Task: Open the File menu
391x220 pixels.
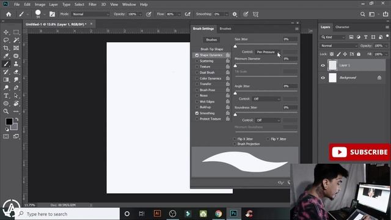Action: [x=16, y=4]
